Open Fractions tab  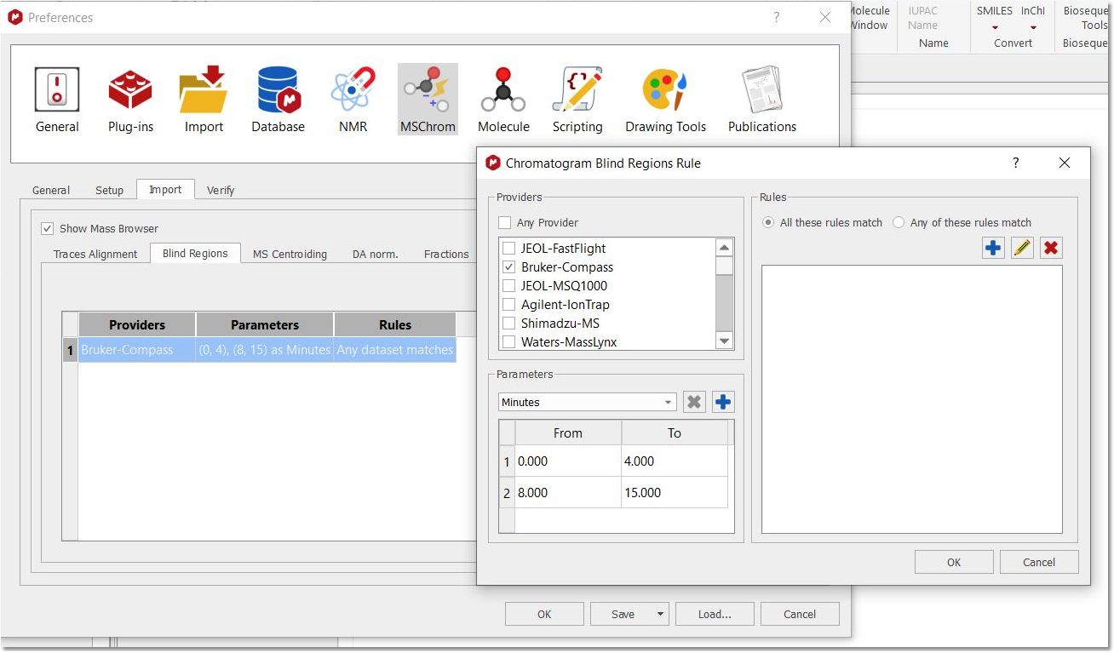446,254
